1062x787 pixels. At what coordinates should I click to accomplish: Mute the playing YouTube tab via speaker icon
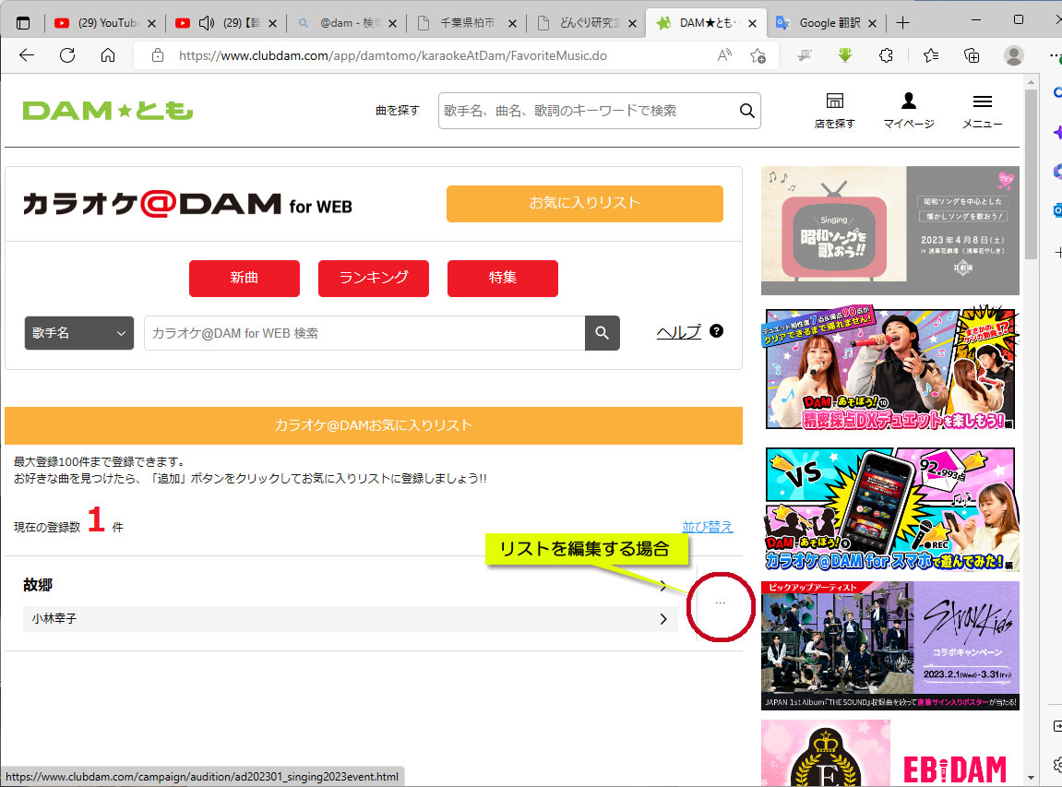(x=207, y=23)
